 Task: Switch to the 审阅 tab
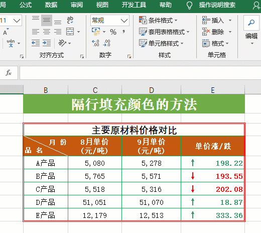pos(77,5)
